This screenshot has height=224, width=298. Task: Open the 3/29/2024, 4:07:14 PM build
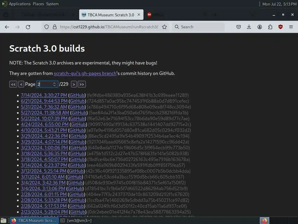44,142
